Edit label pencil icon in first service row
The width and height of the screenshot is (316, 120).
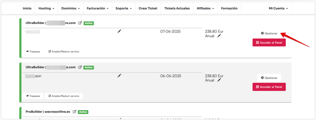coord(119,31)
